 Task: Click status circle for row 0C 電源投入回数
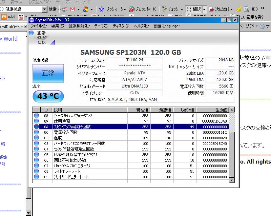tap(36, 132)
